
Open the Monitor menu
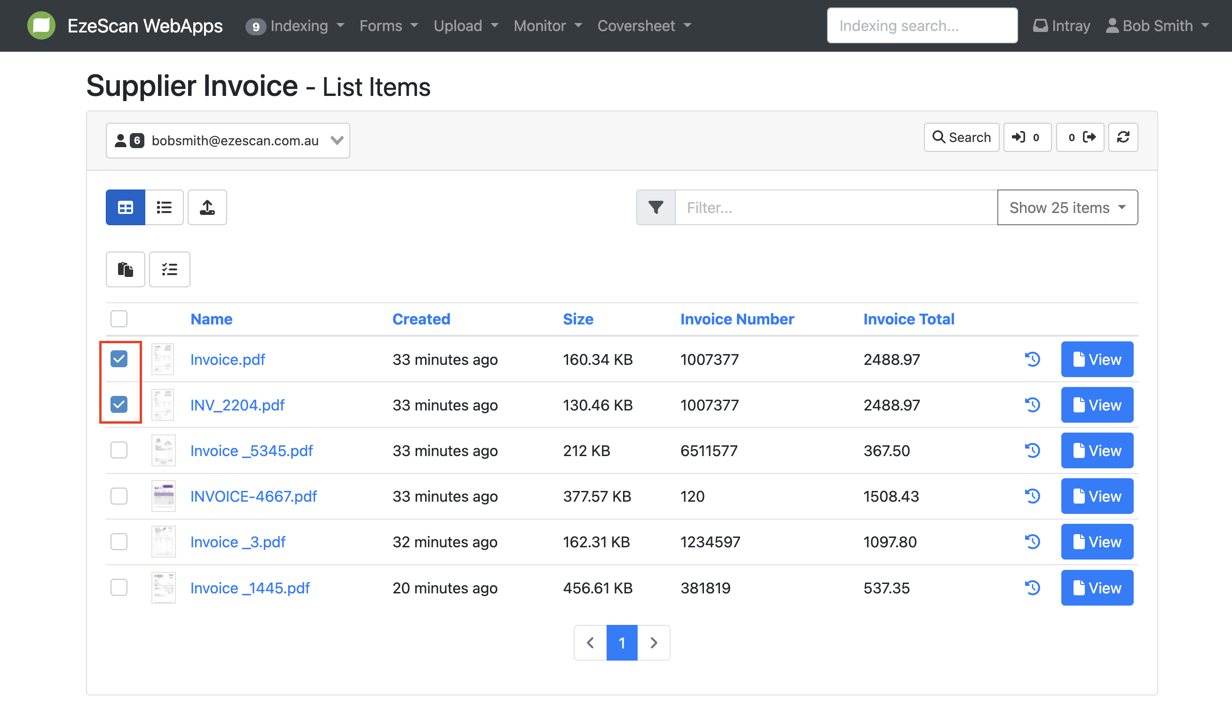(547, 26)
